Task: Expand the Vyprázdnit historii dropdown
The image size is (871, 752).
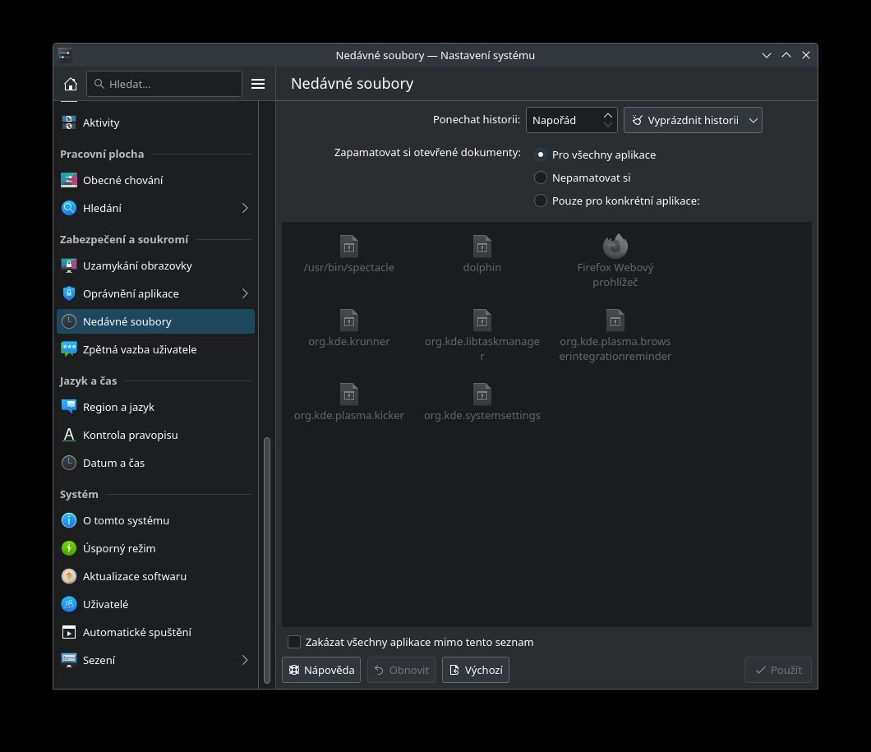Action: pos(693,120)
